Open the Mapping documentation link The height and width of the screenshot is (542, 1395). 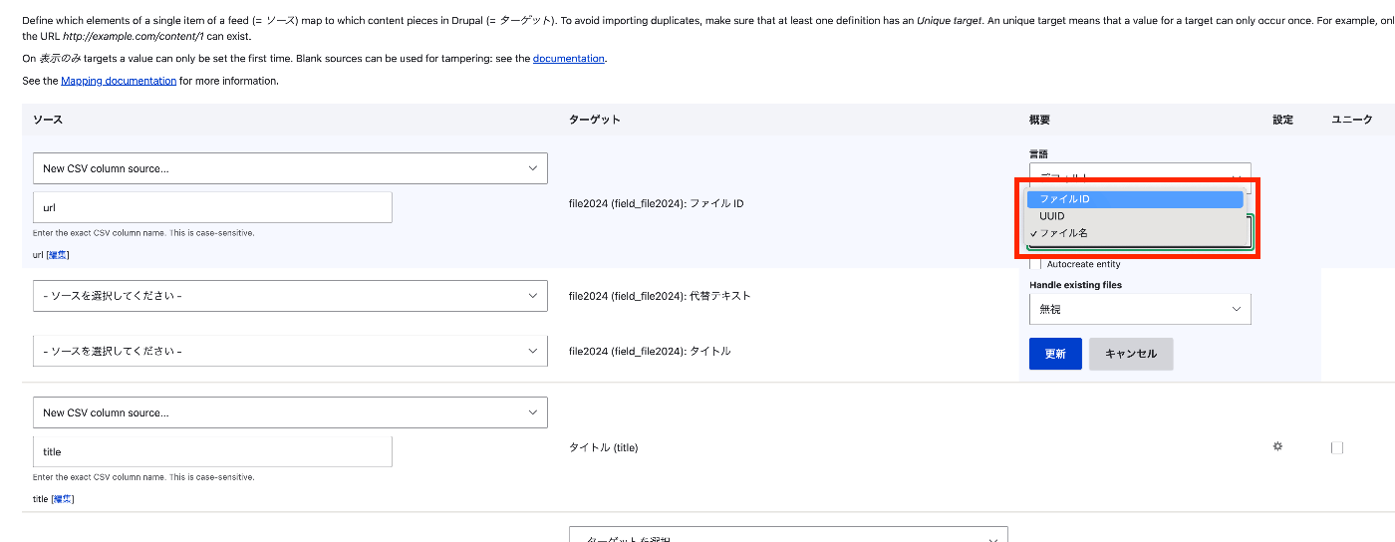click(x=119, y=81)
